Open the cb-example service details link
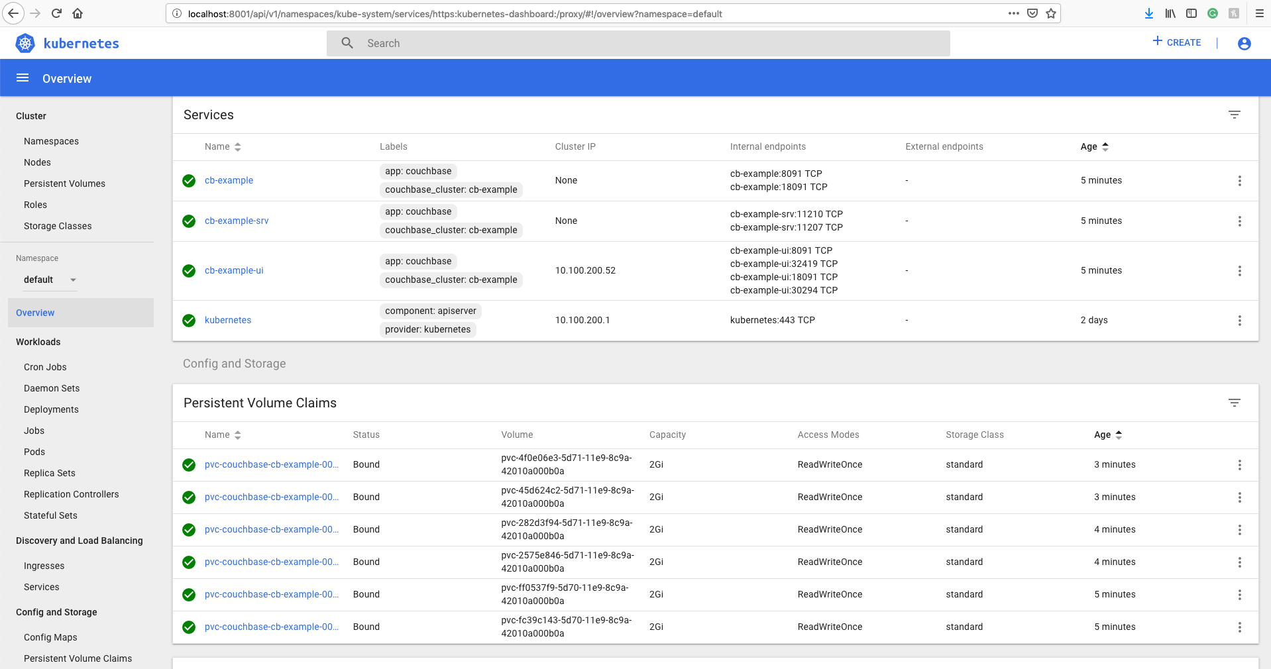The height and width of the screenshot is (669, 1271). (228, 180)
